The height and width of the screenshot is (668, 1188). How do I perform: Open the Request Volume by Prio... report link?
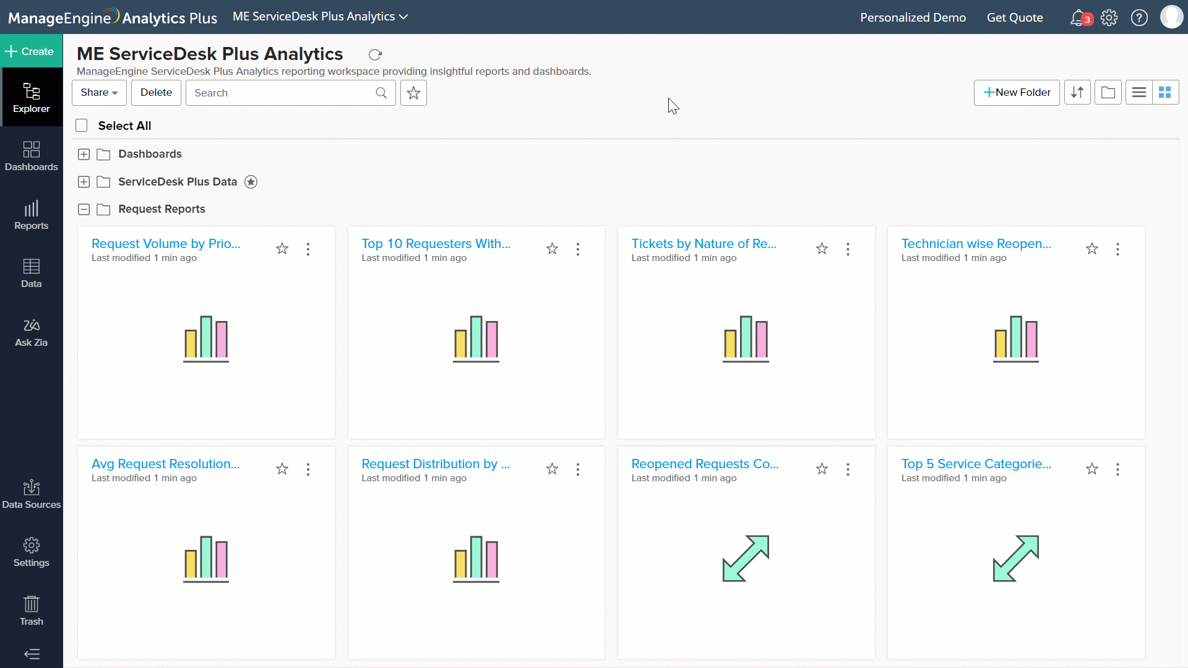[166, 244]
